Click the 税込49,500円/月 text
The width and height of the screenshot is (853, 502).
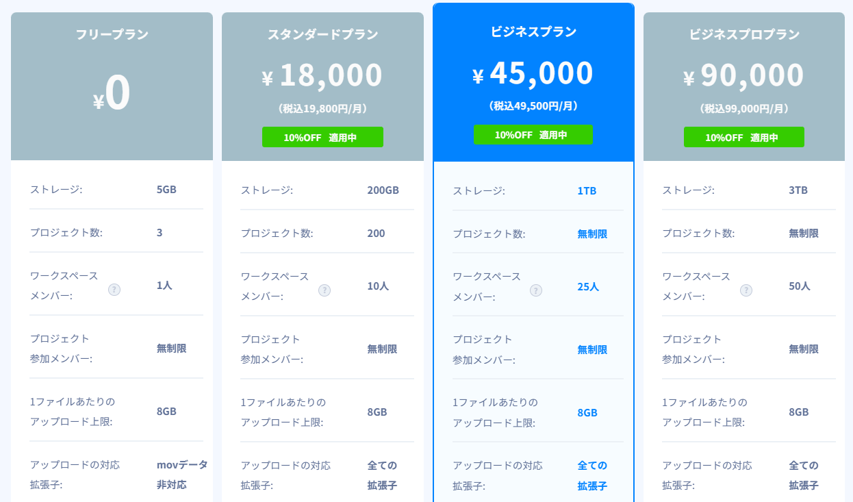click(x=533, y=105)
